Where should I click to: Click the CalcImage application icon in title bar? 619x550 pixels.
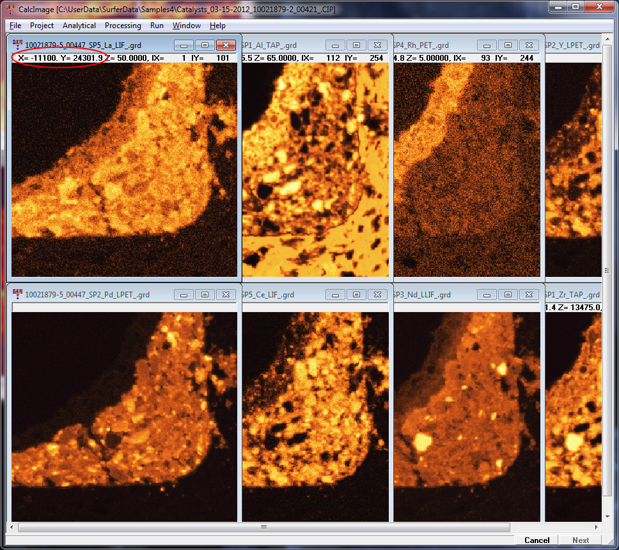click(x=10, y=10)
